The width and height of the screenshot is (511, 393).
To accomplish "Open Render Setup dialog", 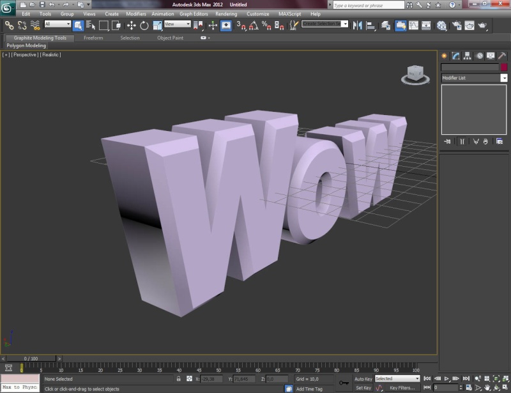I will 457,26.
